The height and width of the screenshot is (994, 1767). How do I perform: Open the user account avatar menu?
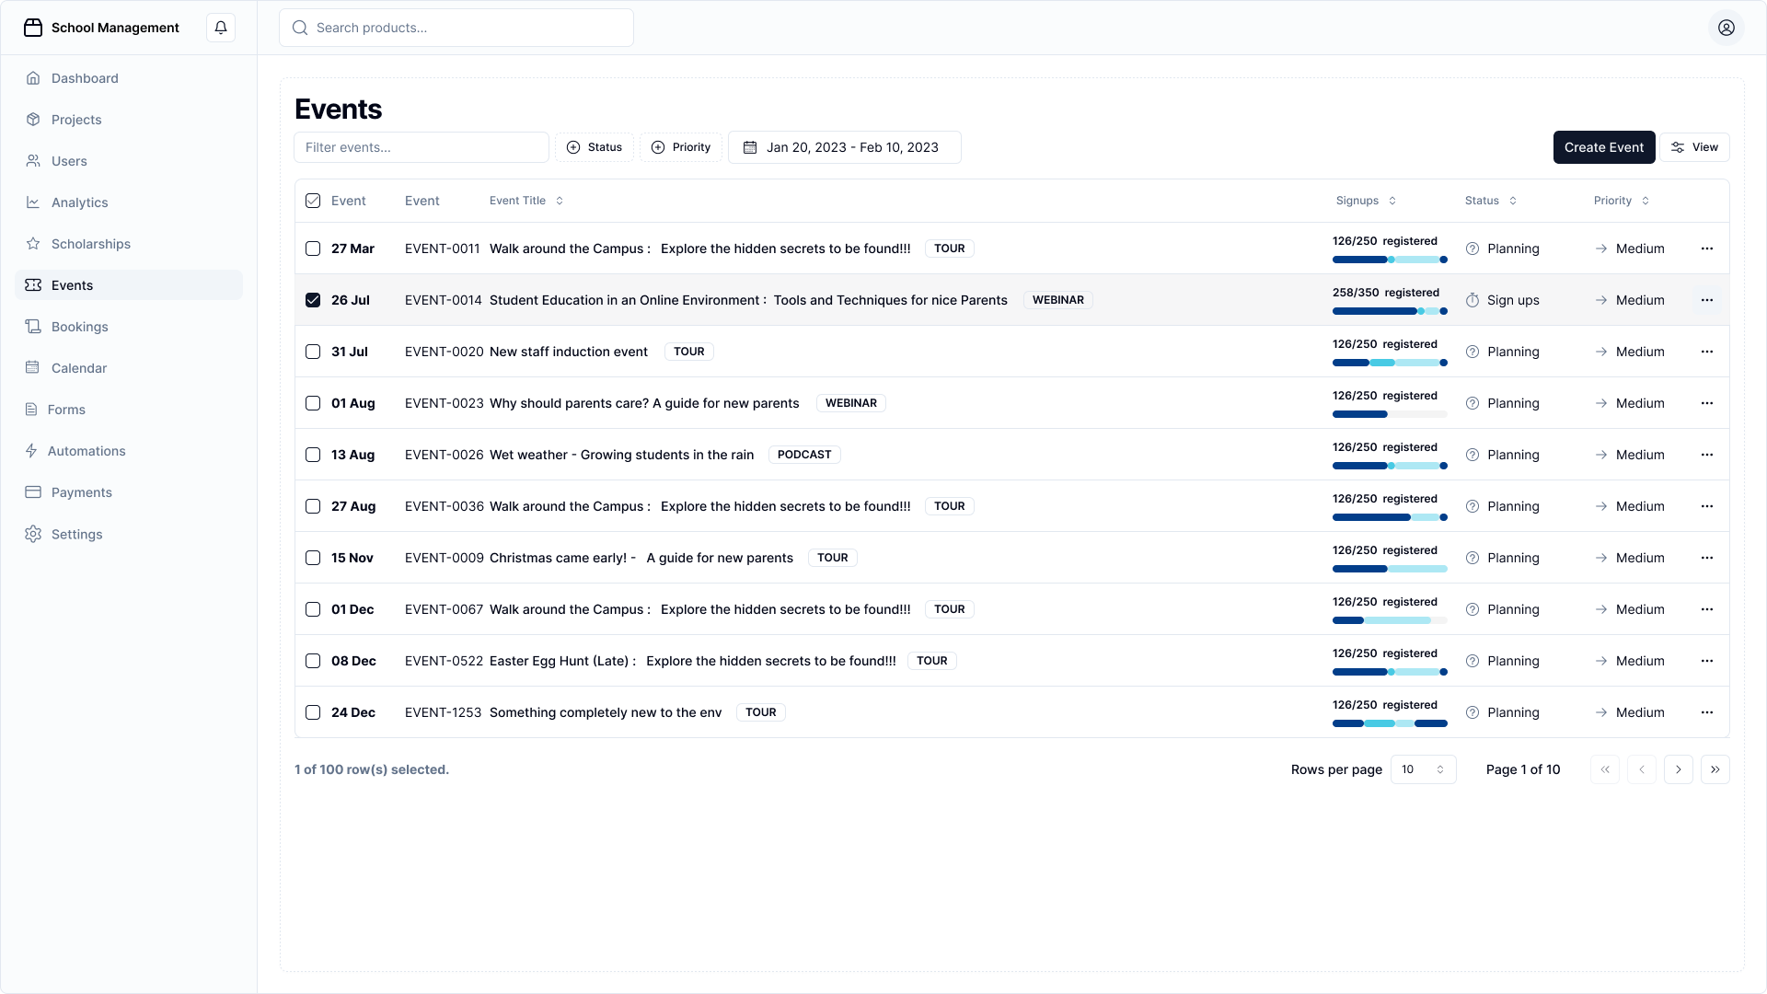[1727, 28]
